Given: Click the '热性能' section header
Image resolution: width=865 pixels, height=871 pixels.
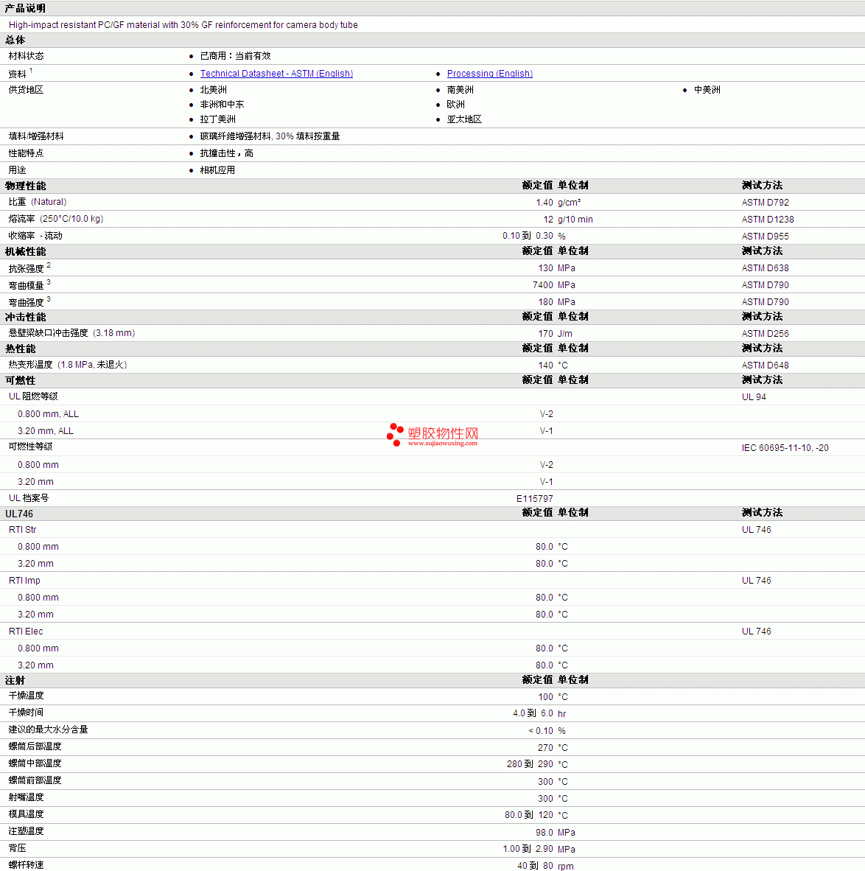Looking at the screenshot, I should 21,349.
